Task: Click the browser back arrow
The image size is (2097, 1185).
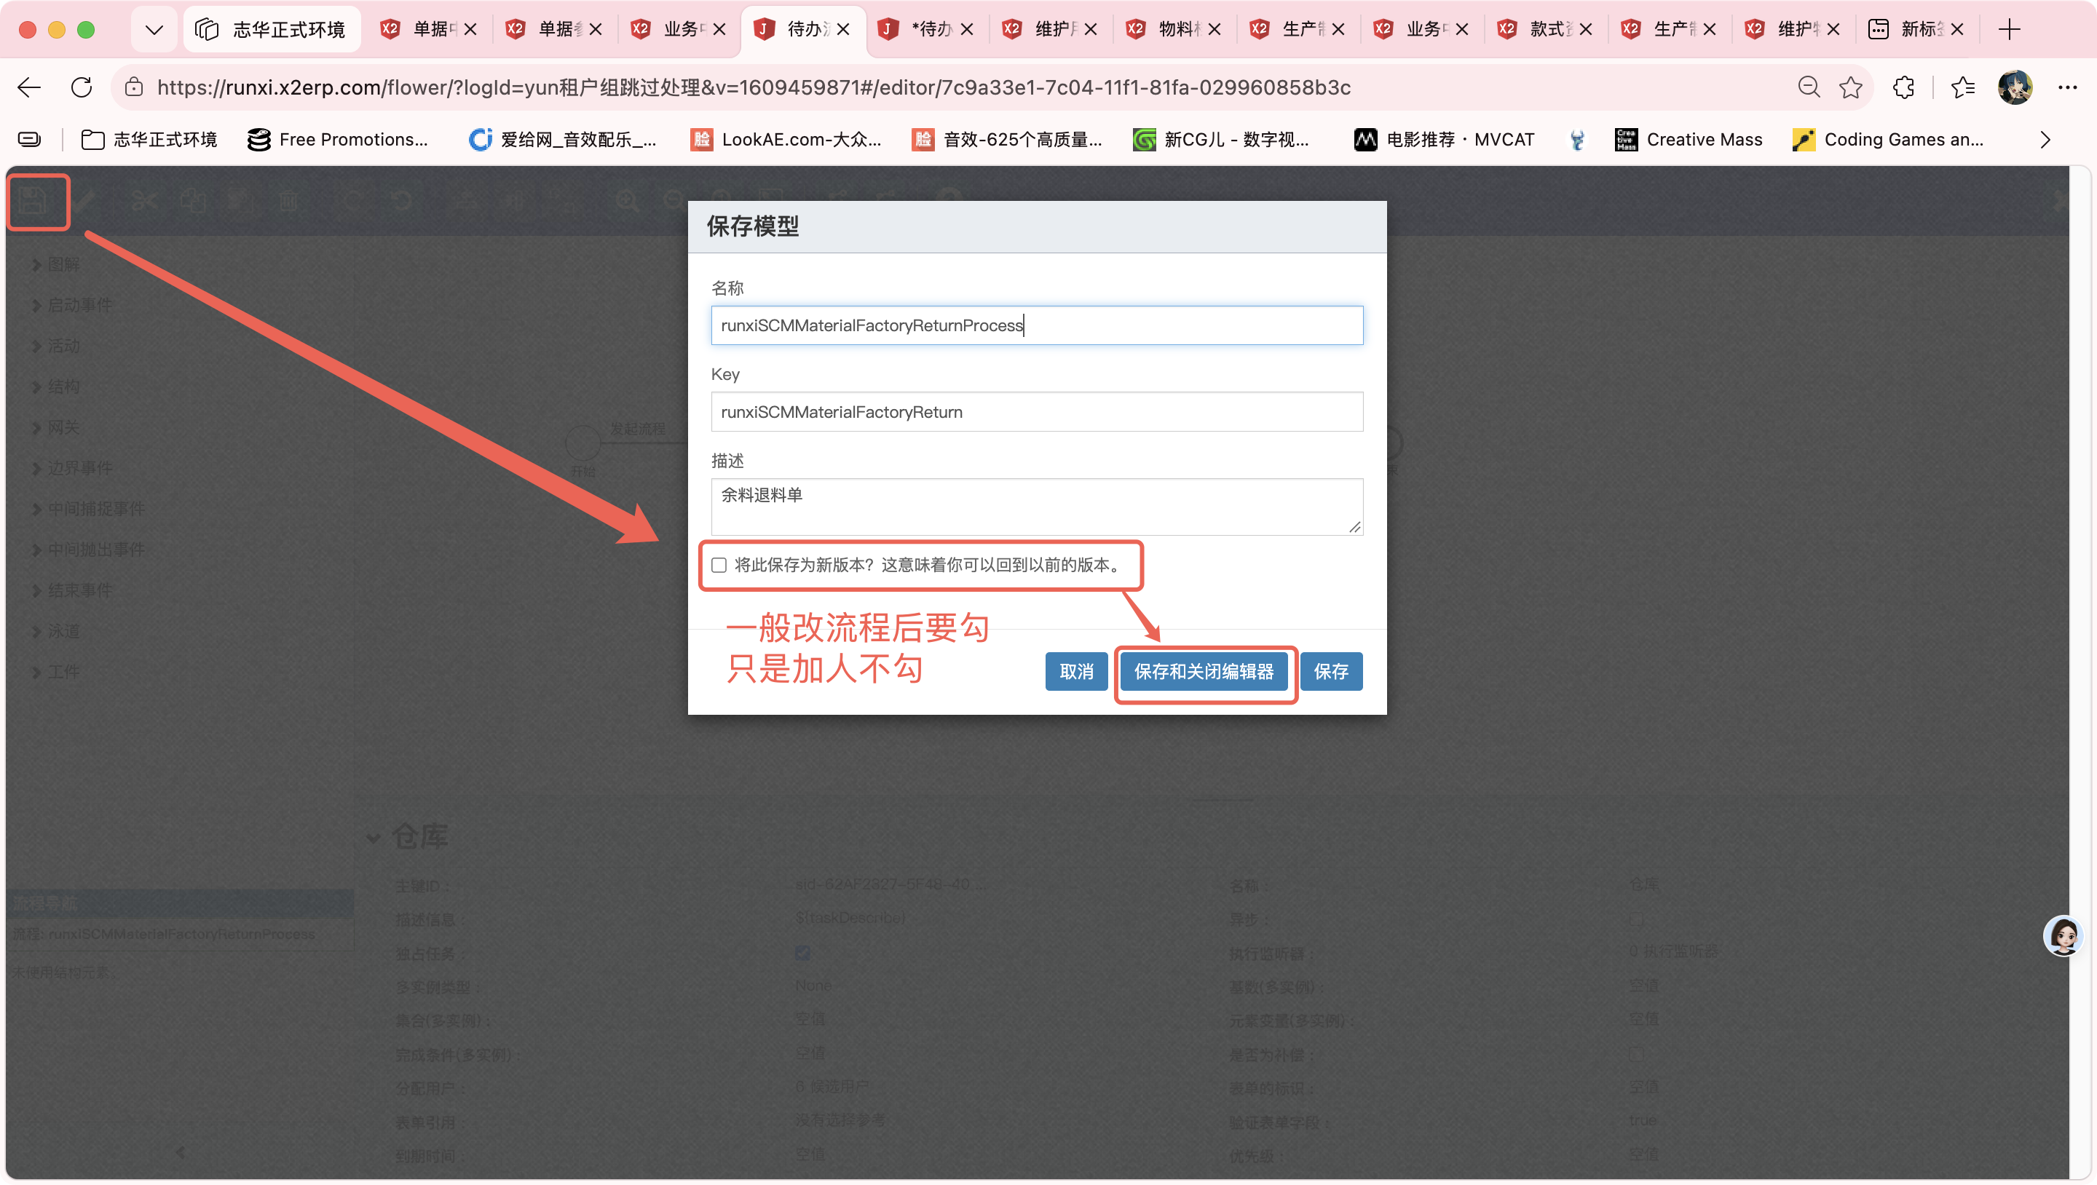Action: (29, 87)
